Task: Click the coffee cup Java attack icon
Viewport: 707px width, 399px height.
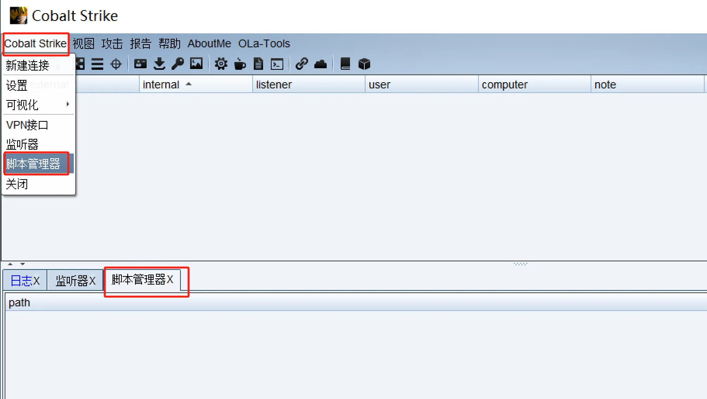Action: tap(240, 64)
